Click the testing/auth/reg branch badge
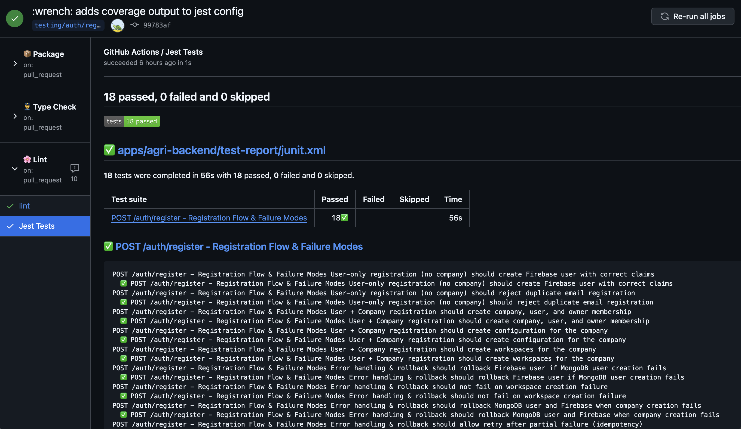741x429 pixels. pos(68,25)
